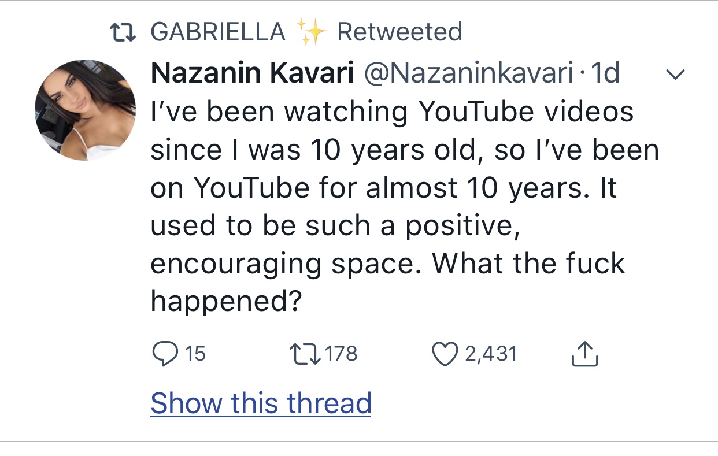Tap the share upload arrow icon
The height and width of the screenshot is (456, 718).
tap(584, 353)
